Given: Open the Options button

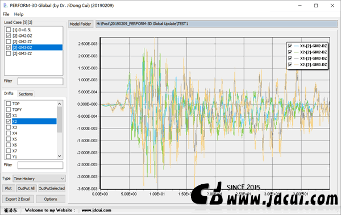Looking at the screenshot, I should (x=51, y=199).
